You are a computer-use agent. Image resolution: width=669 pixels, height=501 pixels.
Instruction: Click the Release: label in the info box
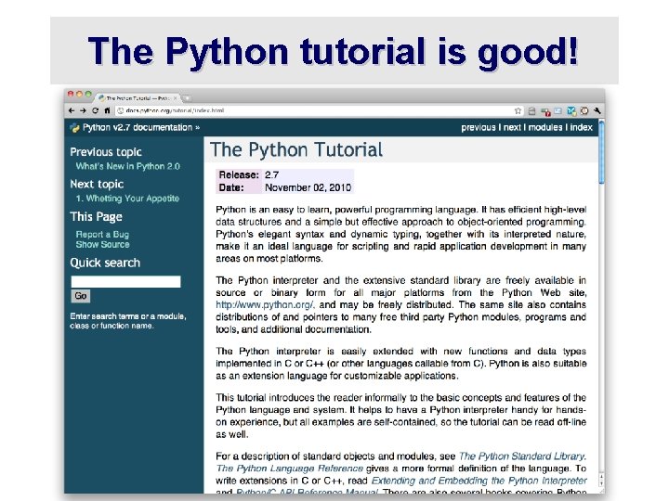coord(239,175)
